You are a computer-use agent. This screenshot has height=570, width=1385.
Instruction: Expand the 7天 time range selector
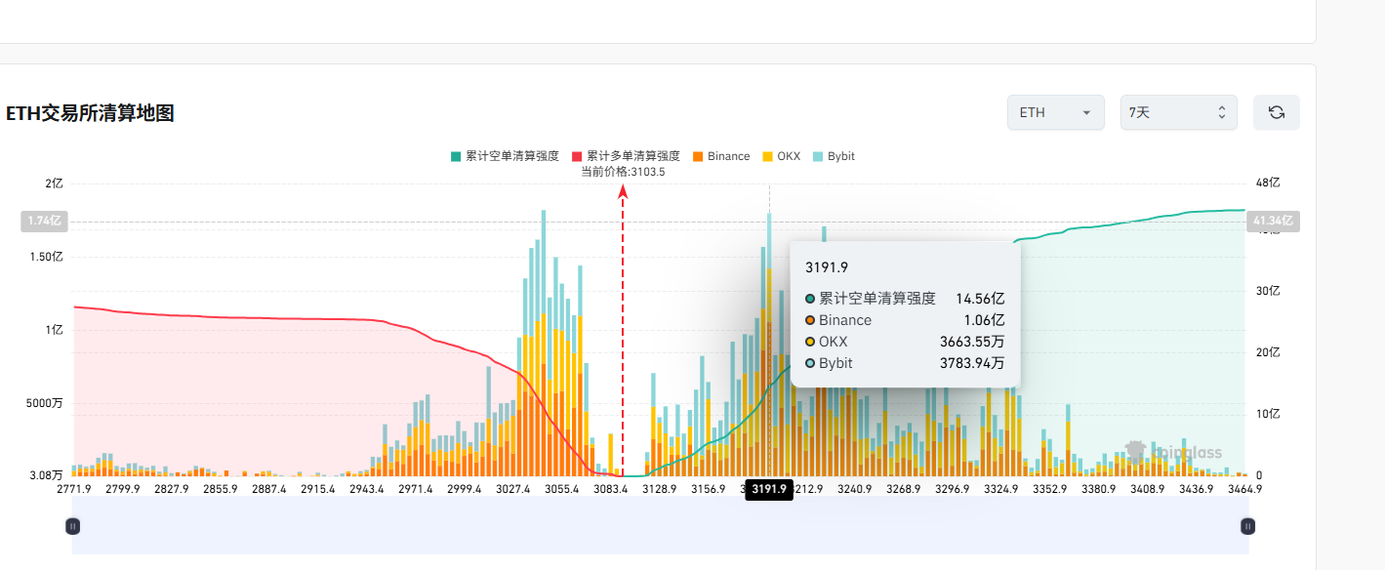[1178, 112]
